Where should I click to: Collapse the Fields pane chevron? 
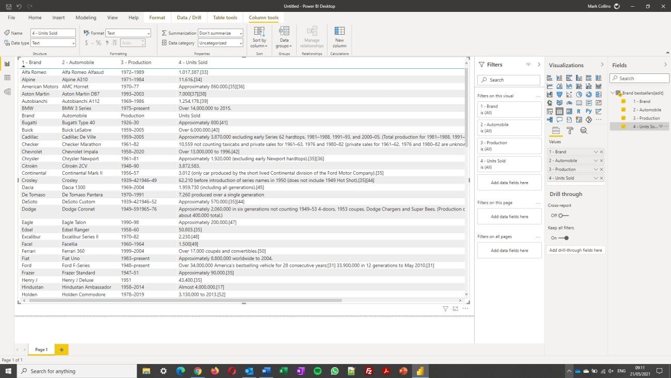tap(665, 65)
